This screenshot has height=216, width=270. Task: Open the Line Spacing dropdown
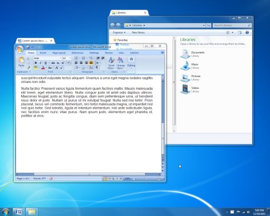97,63
